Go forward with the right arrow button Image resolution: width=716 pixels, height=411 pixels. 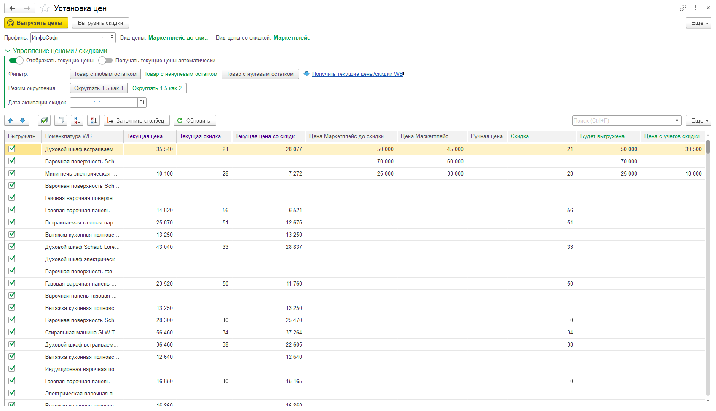pos(27,8)
